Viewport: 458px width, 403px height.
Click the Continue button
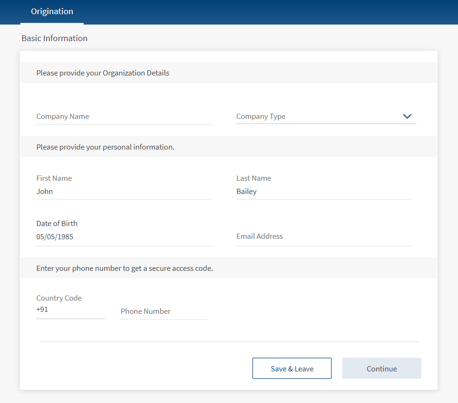(x=382, y=369)
